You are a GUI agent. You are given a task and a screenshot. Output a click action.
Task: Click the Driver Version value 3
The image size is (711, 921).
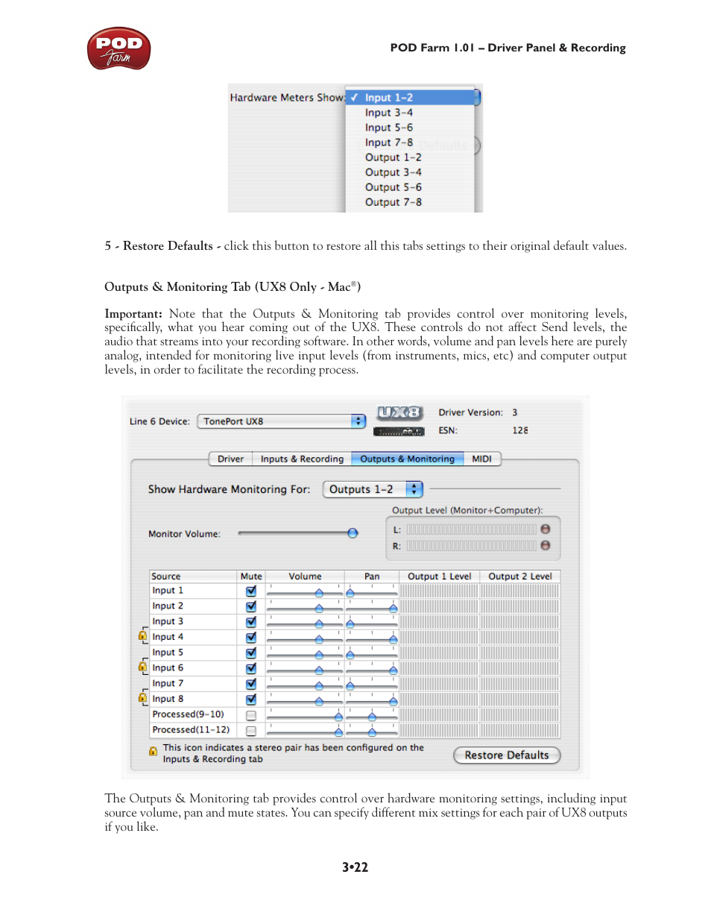(x=514, y=412)
